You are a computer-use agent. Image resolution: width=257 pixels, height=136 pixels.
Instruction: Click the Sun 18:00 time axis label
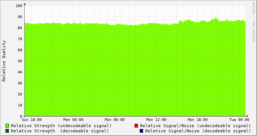[x=32, y=120]
